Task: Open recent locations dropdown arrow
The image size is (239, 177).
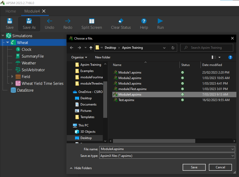Action: 85,48
